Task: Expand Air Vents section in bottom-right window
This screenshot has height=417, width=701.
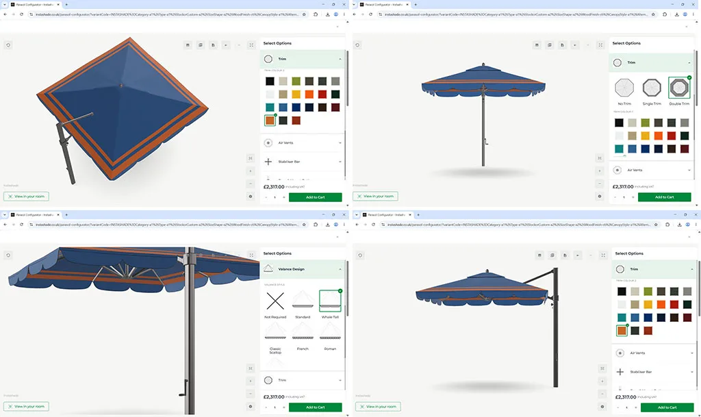Action: coord(654,353)
